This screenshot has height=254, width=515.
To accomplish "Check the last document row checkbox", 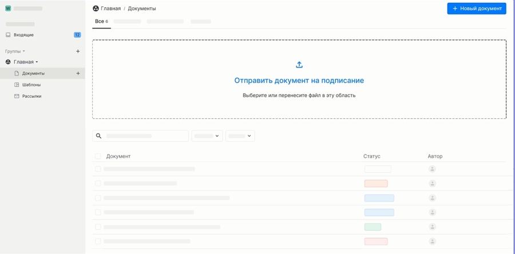I will tap(98, 241).
